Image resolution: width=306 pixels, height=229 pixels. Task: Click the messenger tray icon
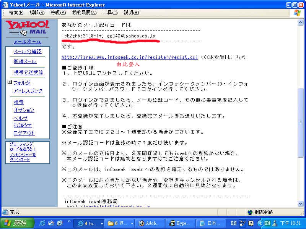coord(275,223)
